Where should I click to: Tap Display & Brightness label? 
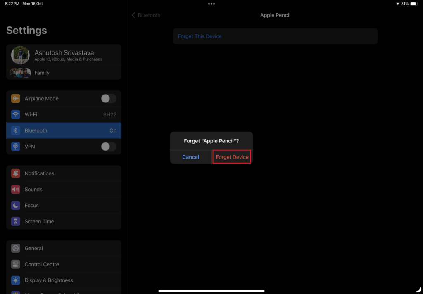[49, 280]
